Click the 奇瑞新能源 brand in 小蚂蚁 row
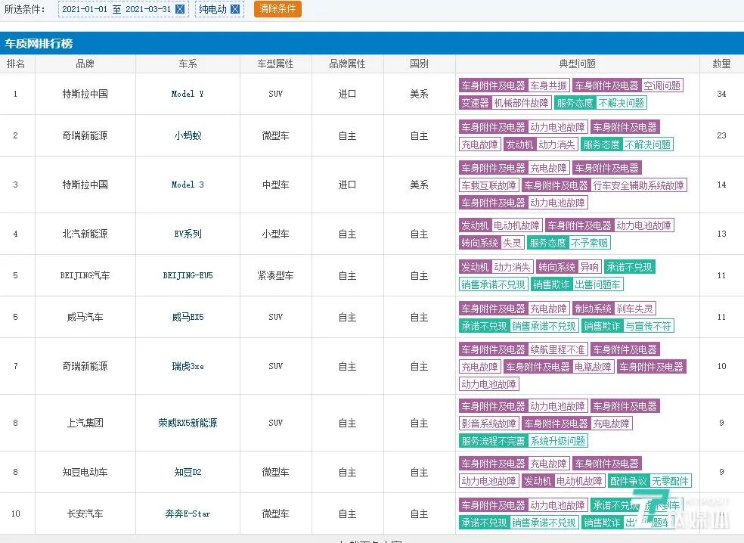This screenshot has height=543, width=744. 85,135
